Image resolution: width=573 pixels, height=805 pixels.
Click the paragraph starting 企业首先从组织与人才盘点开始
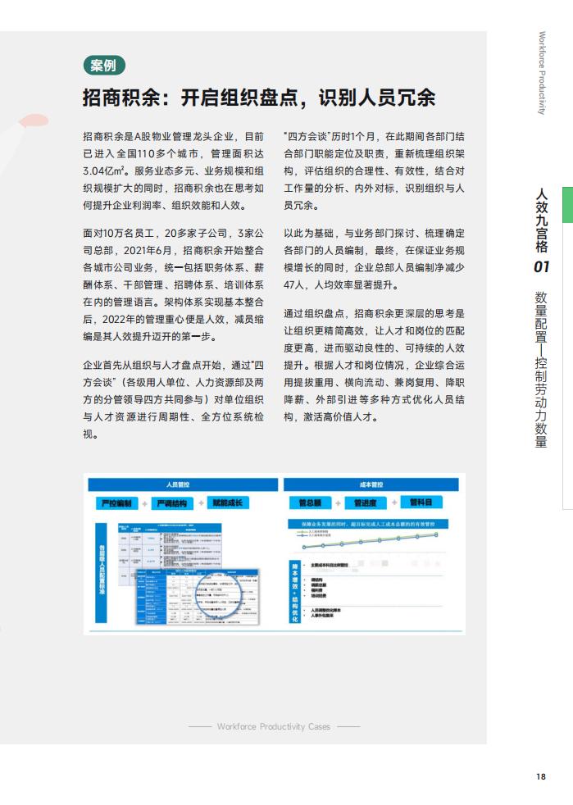174,399
